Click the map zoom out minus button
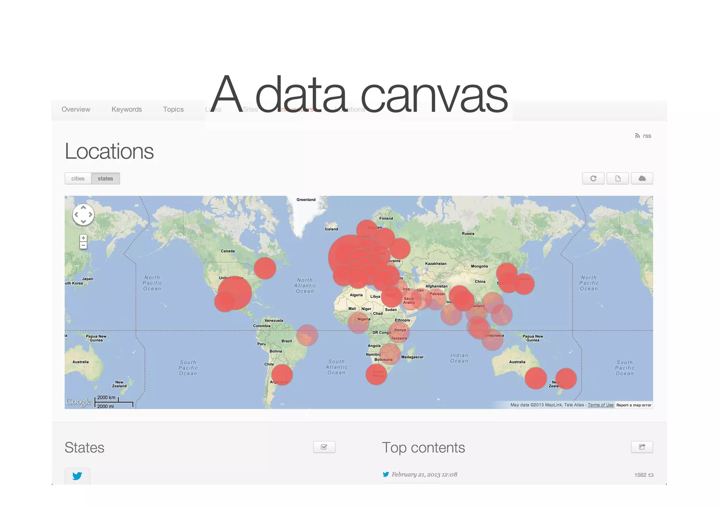719x508 pixels. pos(83,245)
